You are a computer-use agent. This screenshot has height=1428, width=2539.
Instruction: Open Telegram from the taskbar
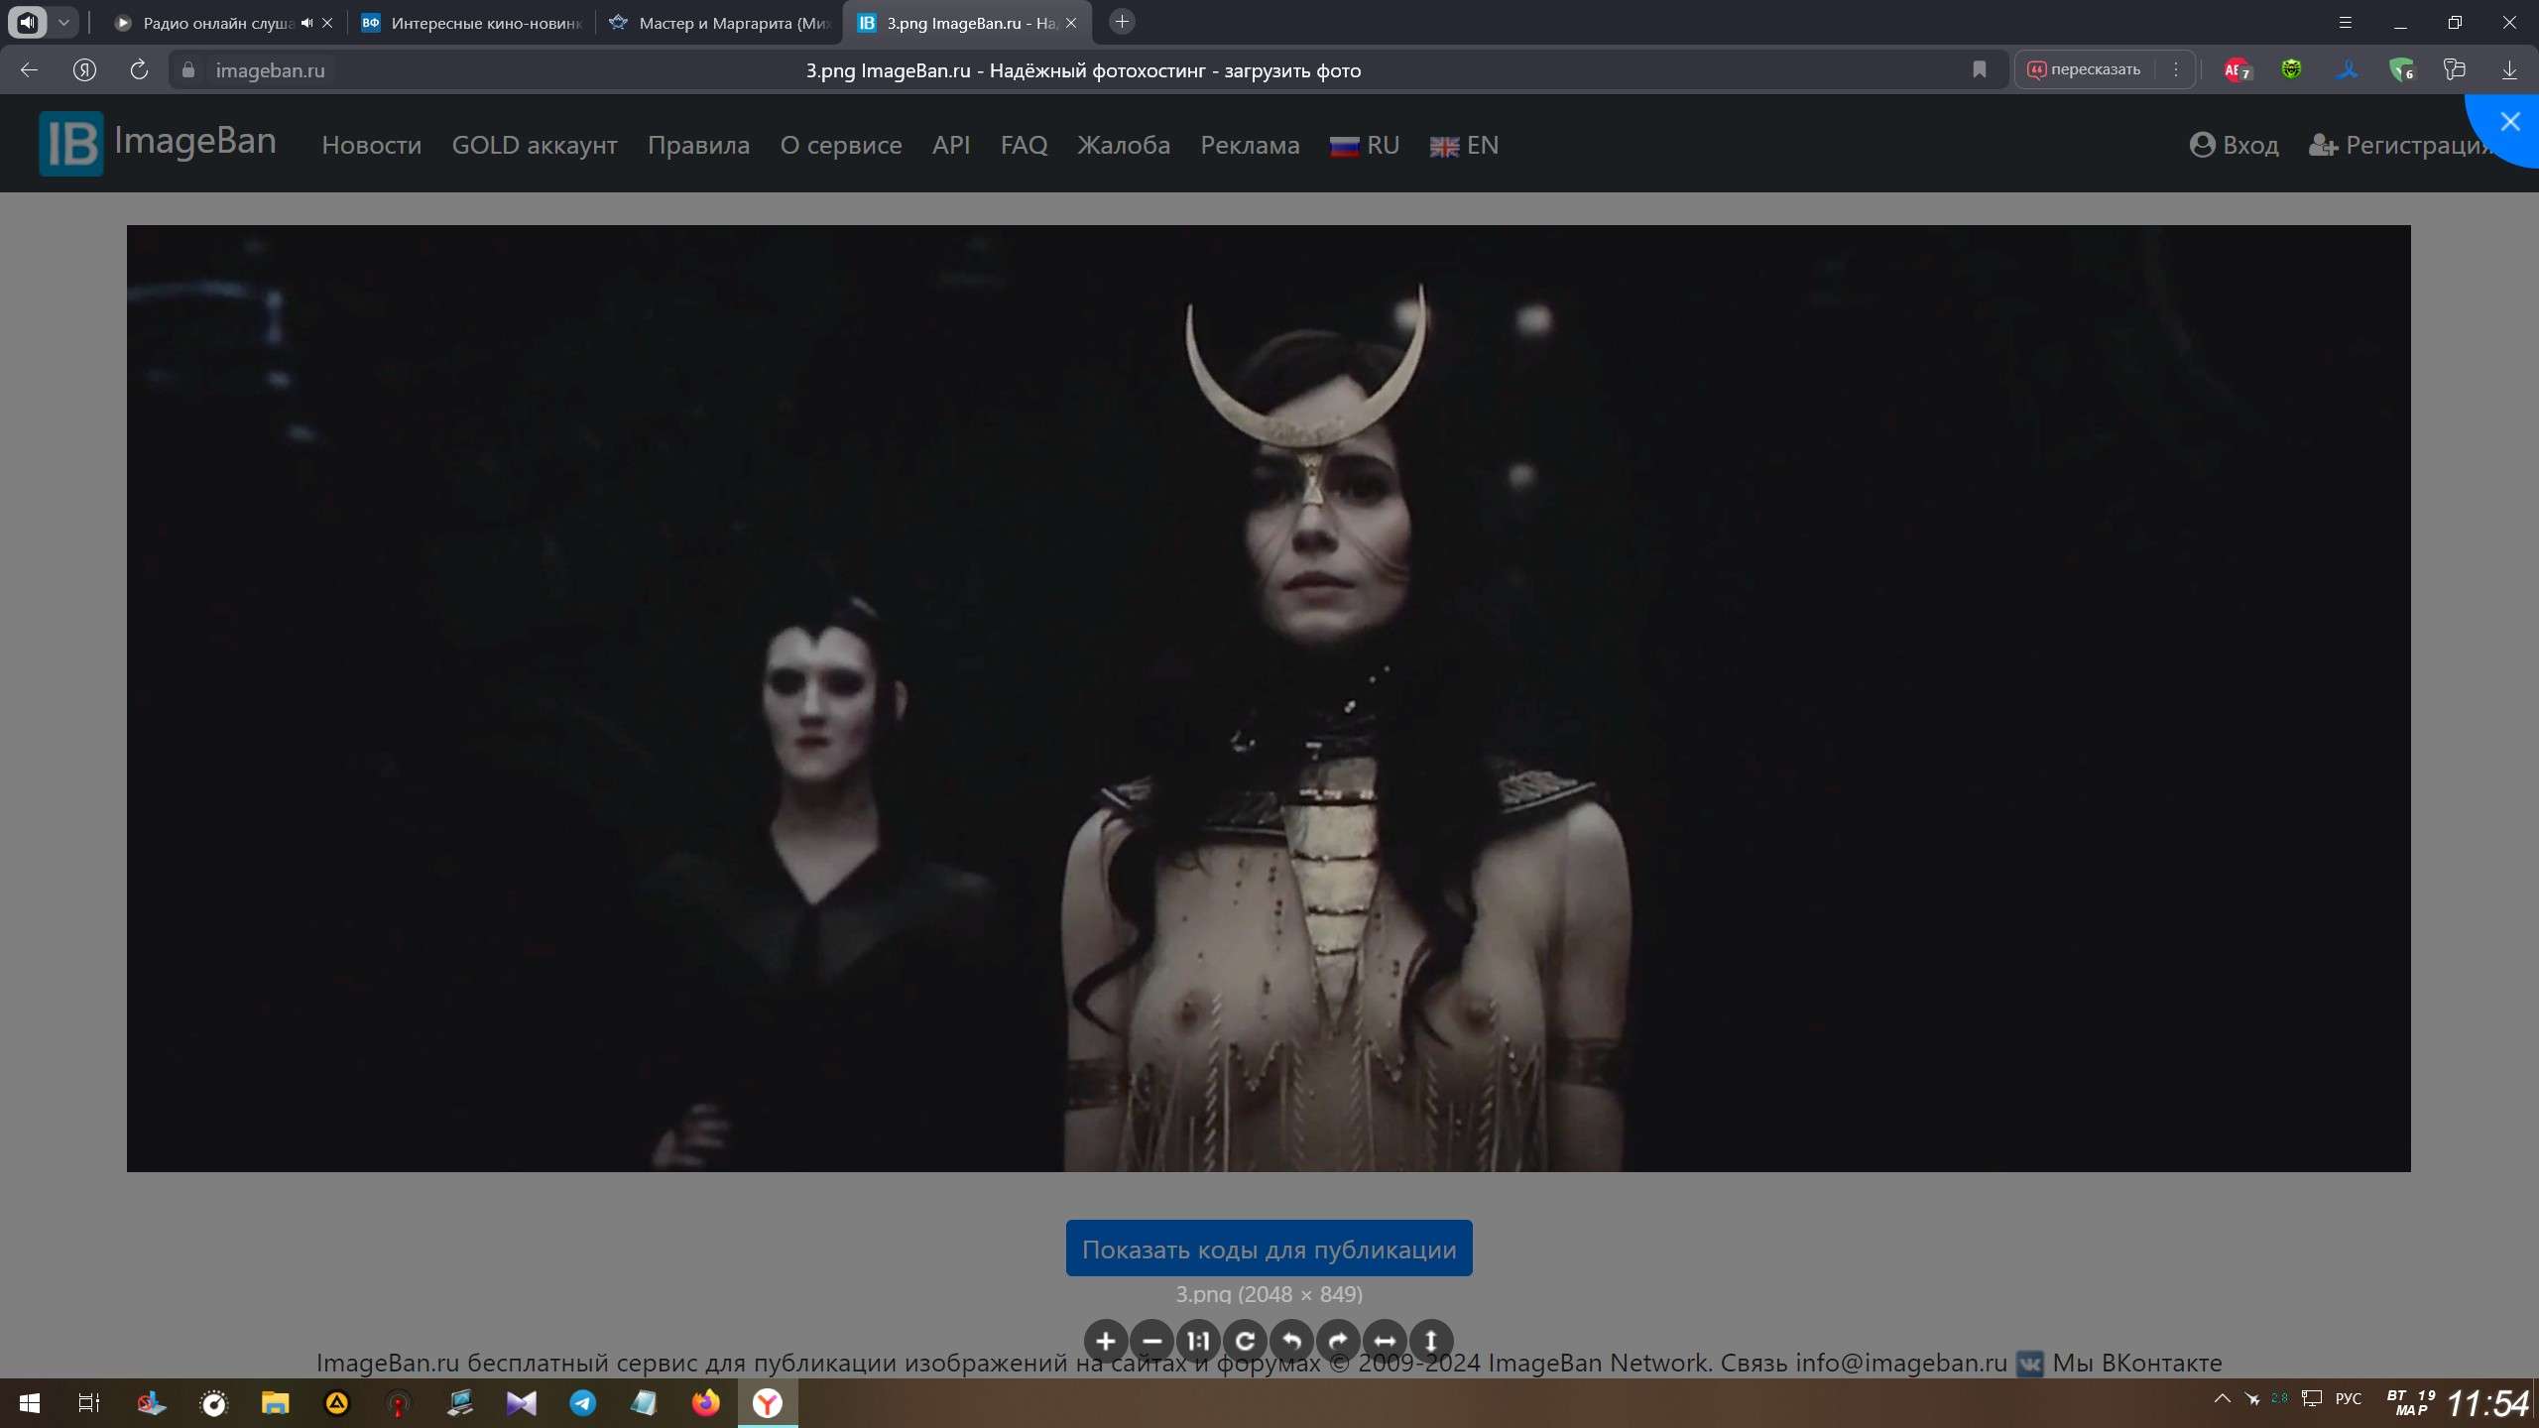[x=582, y=1403]
